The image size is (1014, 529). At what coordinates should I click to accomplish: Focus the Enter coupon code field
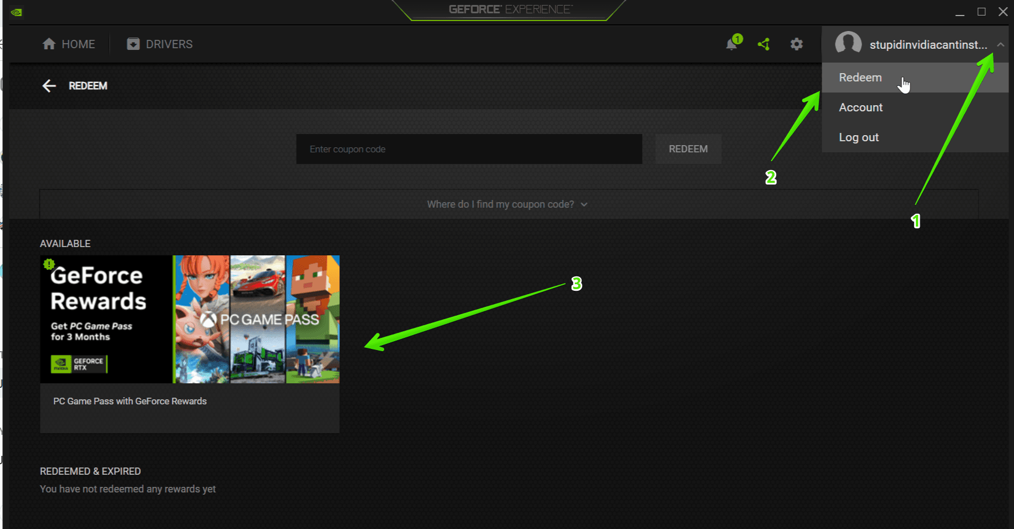(469, 149)
